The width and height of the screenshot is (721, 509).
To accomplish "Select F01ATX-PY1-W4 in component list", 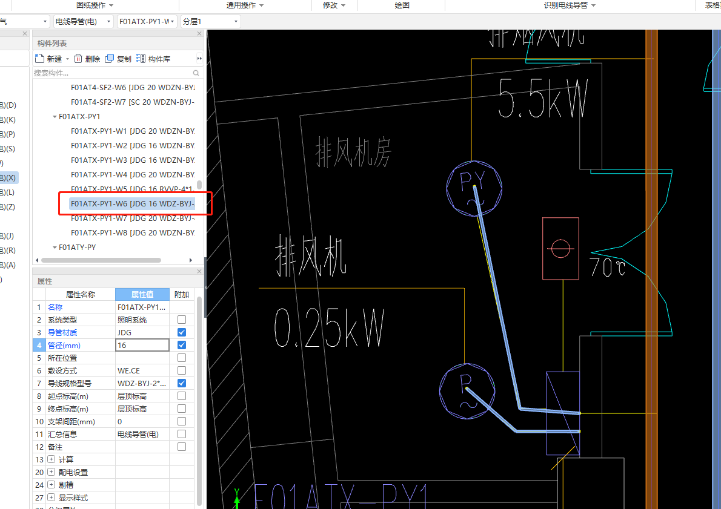I will pos(133,174).
